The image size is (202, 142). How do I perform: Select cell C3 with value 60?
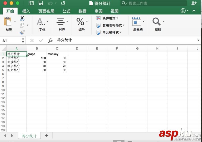57,62
